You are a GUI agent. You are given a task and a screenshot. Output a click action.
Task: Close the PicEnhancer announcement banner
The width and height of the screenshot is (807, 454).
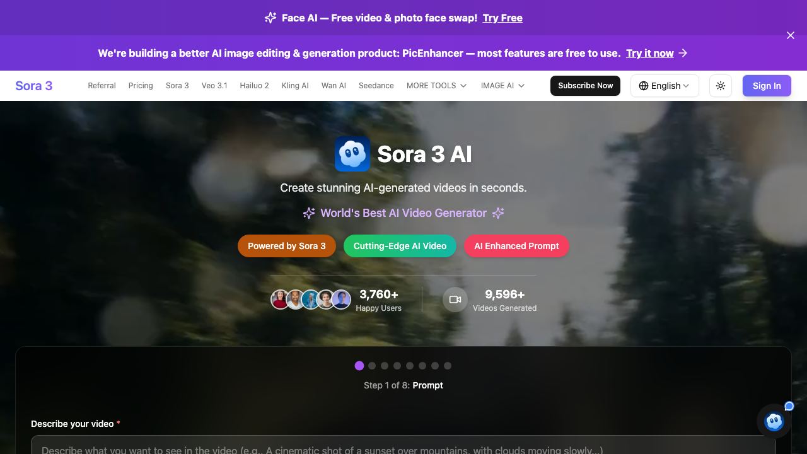point(791,35)
